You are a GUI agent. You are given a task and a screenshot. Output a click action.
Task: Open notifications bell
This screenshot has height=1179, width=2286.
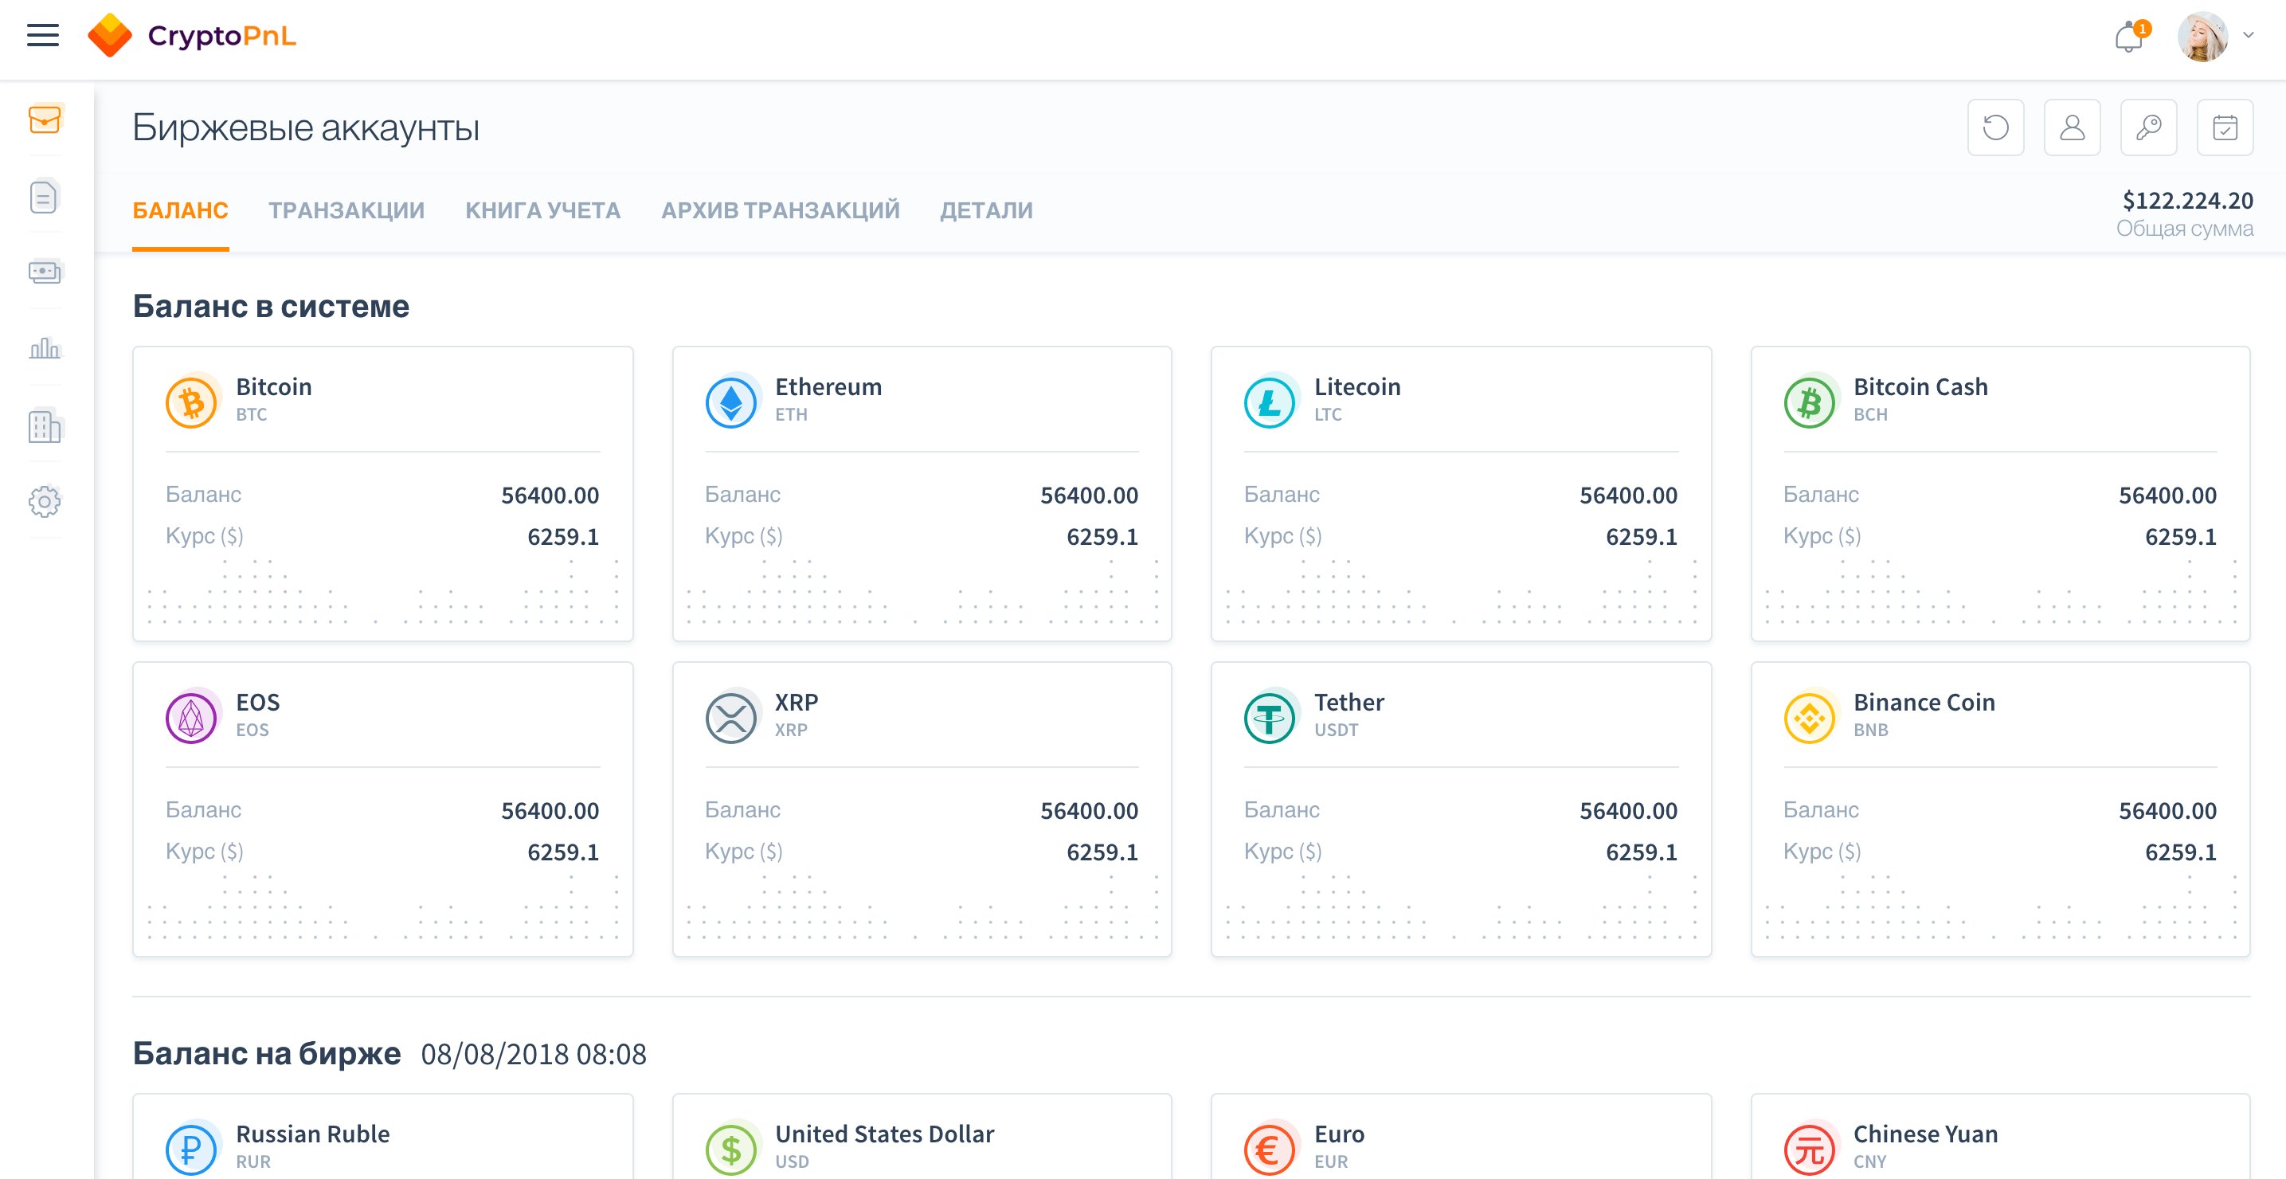tap(2129, 37)
